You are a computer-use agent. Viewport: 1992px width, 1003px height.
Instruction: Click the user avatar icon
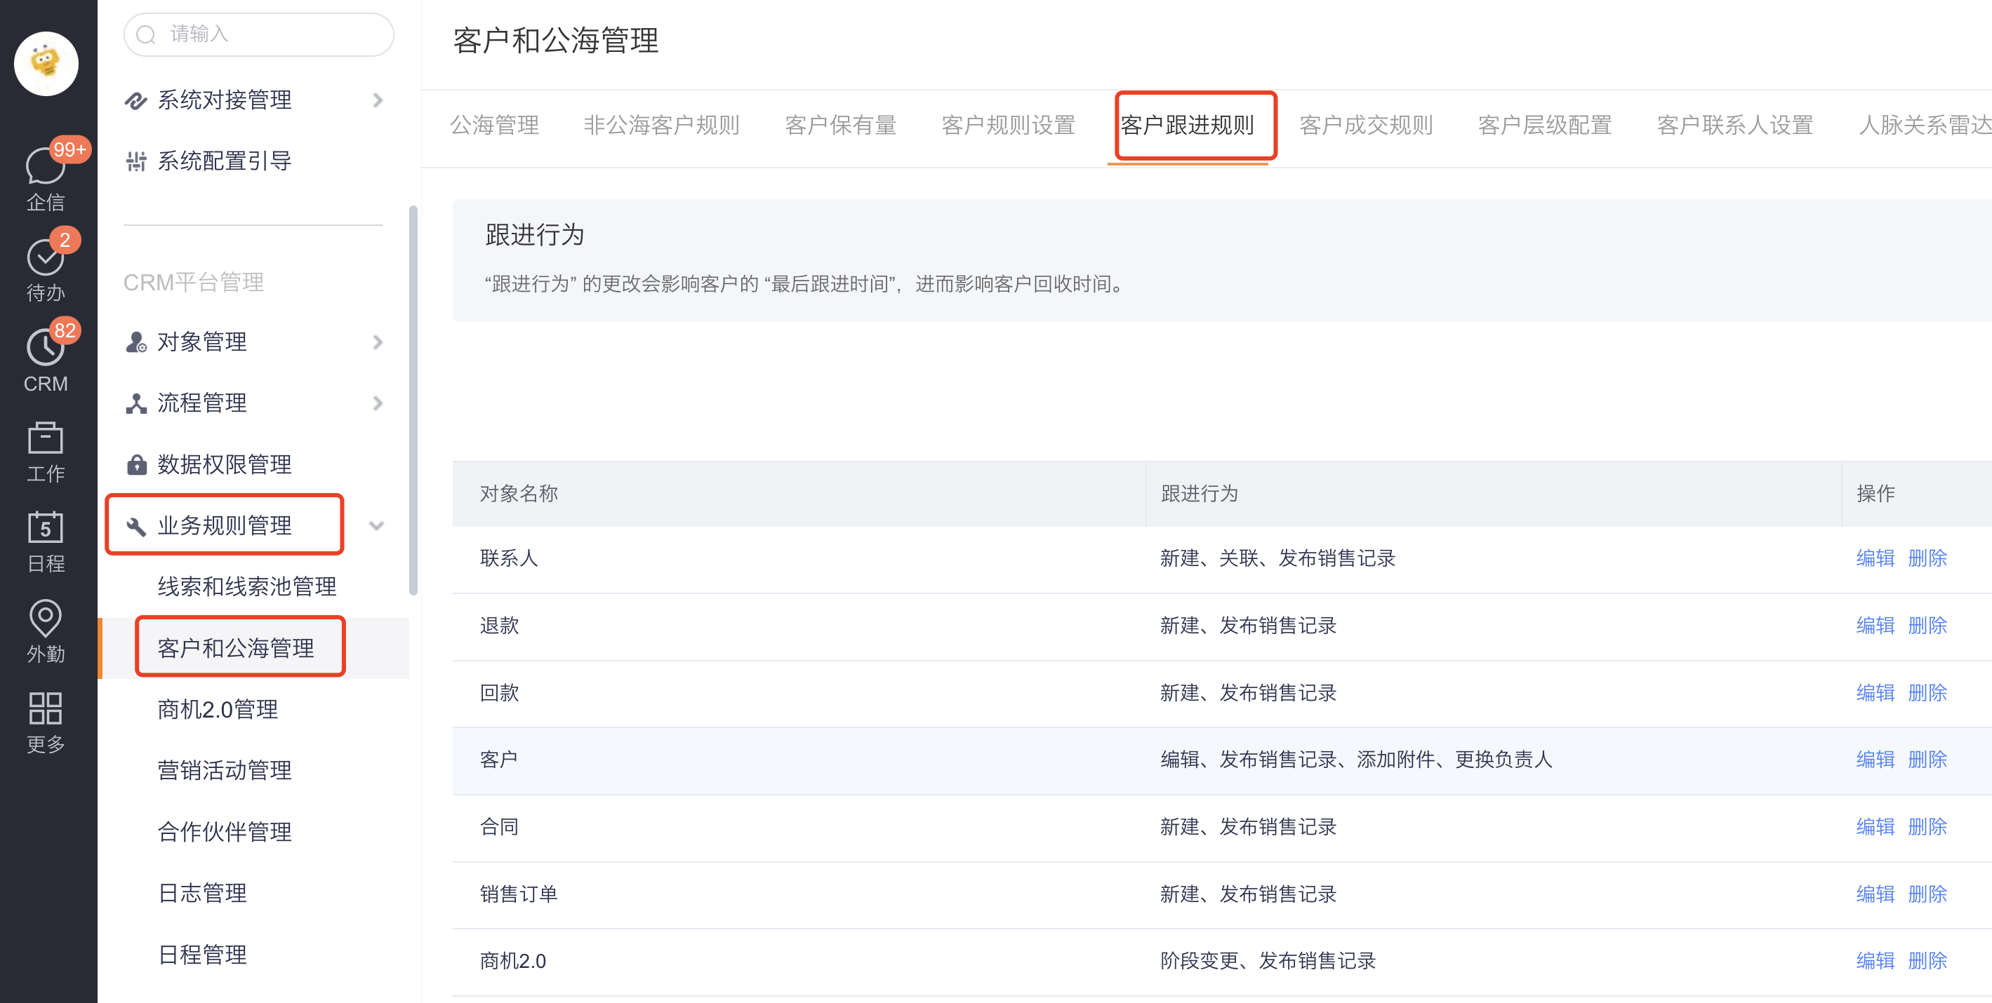(x=46, y=63)
